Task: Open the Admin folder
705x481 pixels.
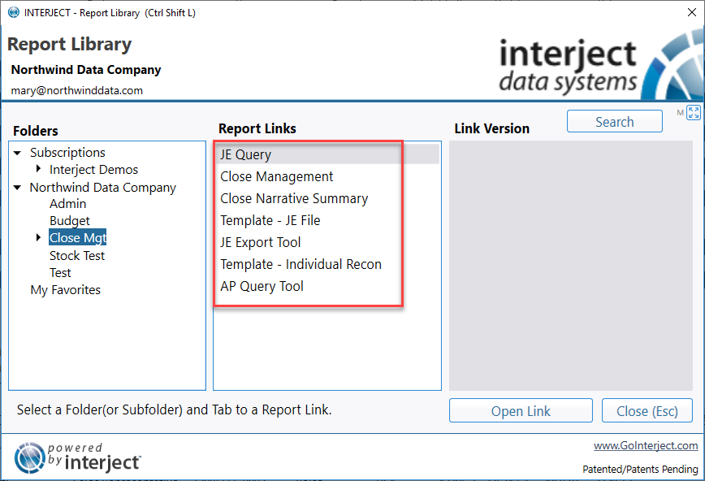Action: [x=68, y=204]
